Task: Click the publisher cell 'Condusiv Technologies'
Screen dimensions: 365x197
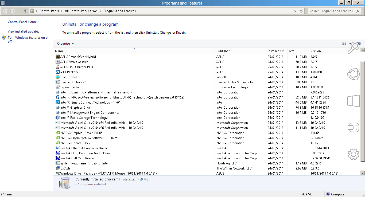Action: pyautogui.click(x=233, y=87)
